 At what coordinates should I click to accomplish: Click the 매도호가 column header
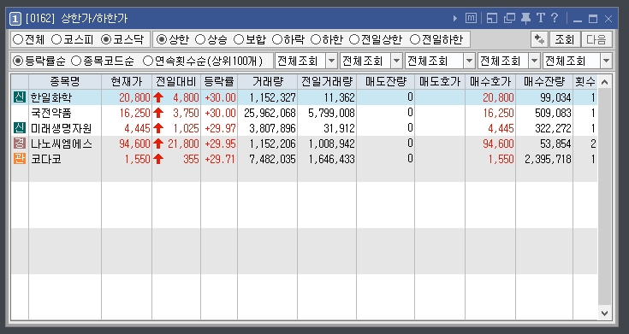click(440, 82)
